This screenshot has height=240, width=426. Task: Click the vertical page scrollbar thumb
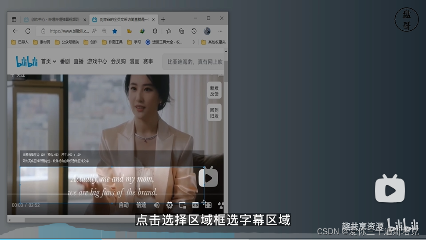pos(226,71)
